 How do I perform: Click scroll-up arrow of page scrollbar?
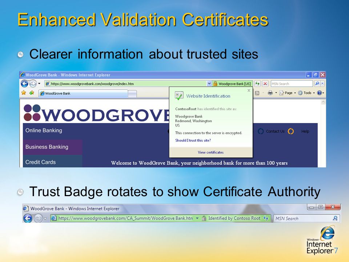click(x=323, y=102)
